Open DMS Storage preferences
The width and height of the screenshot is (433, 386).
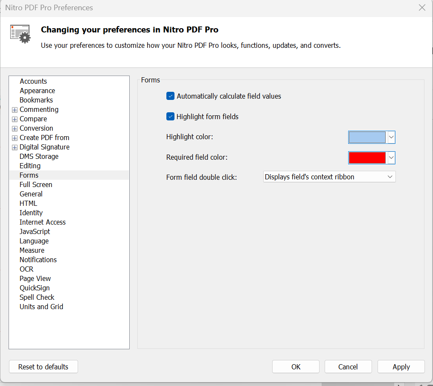39,156
